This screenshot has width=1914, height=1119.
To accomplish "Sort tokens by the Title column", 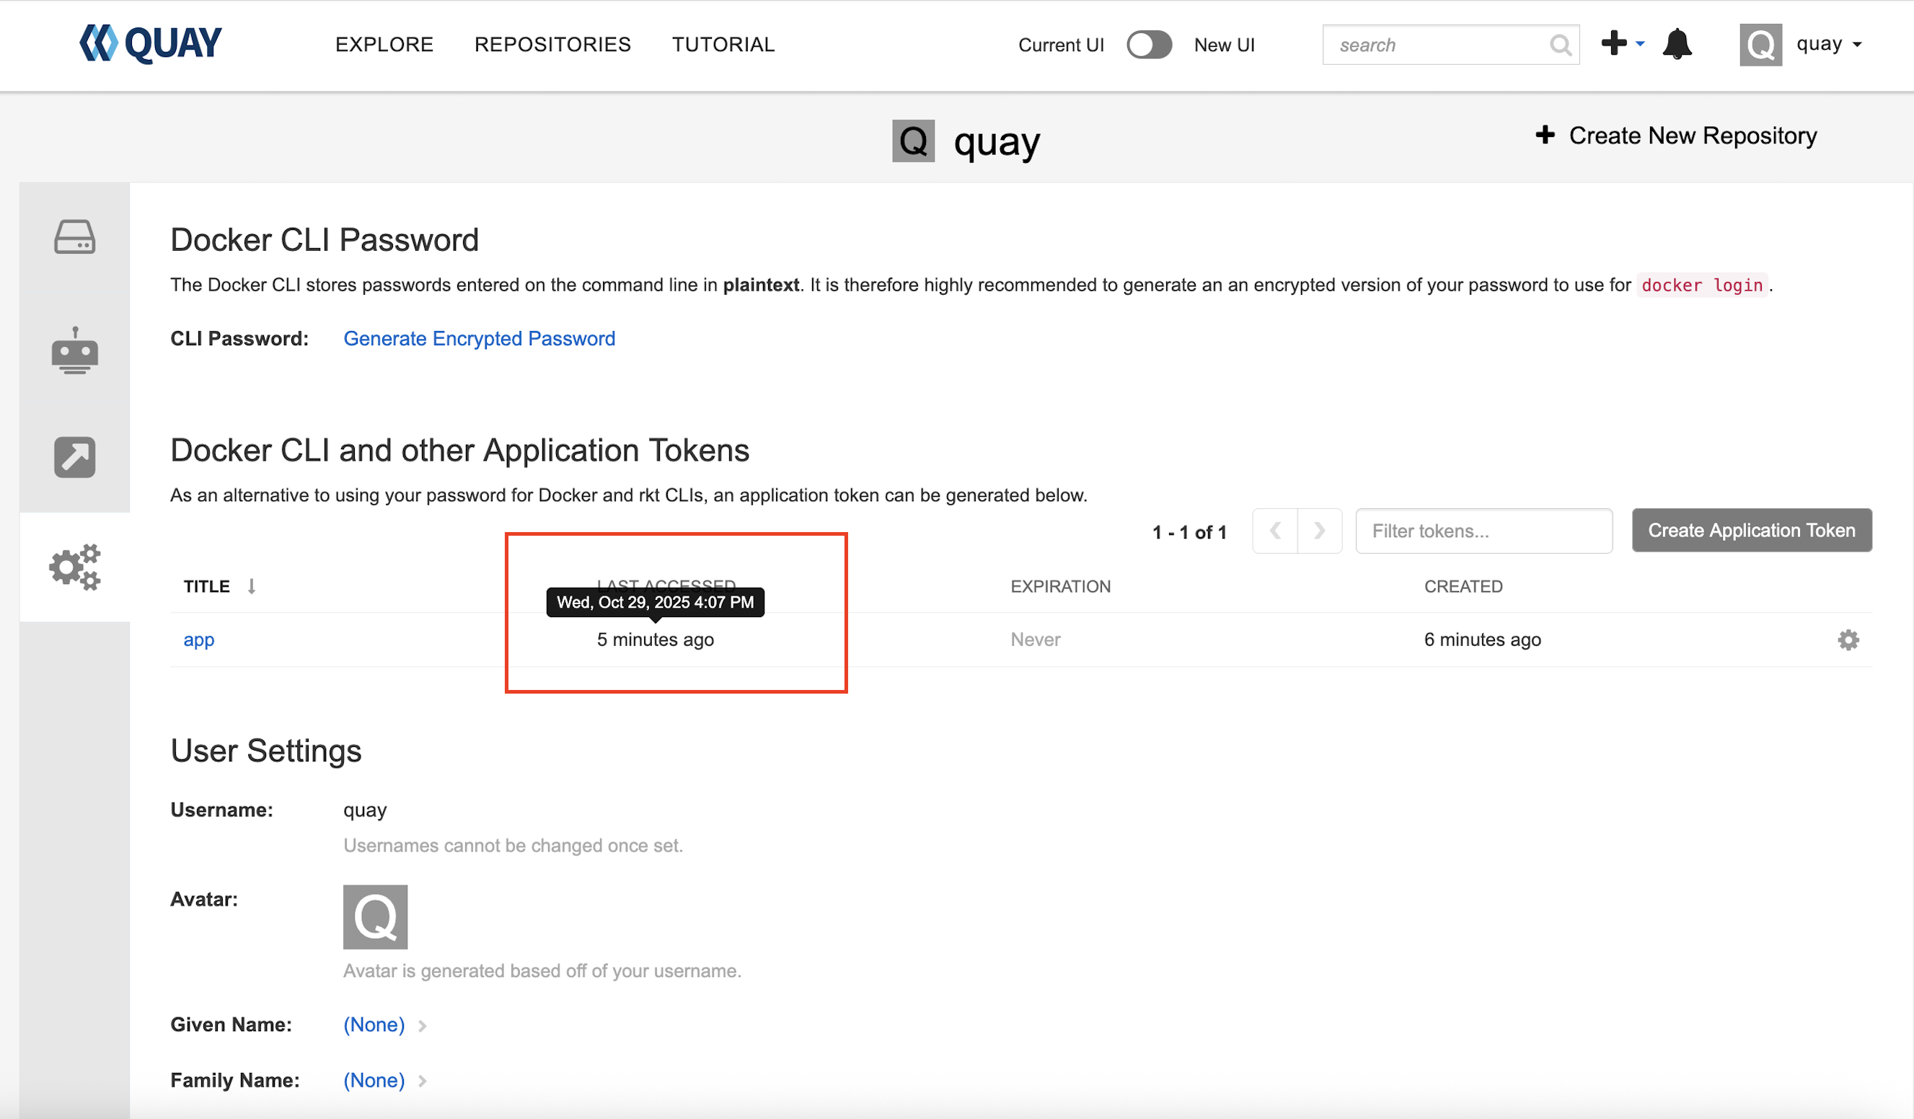I will tap(206, 586).
